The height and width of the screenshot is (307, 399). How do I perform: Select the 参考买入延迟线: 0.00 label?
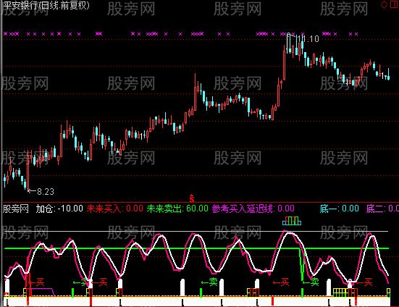(x=253, y=209)
